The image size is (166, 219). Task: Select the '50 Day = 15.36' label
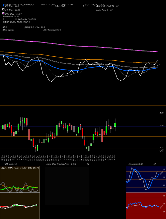click(13, 10)
